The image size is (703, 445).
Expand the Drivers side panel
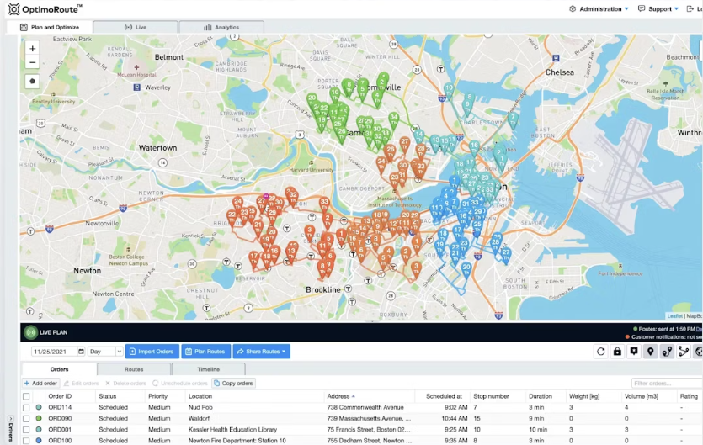(x=10, y=429)
